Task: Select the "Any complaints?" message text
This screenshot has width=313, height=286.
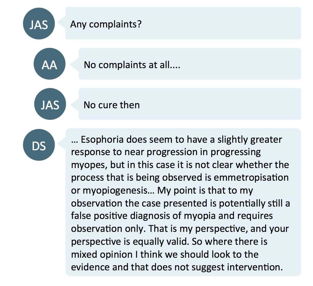Action: (106, 25)
